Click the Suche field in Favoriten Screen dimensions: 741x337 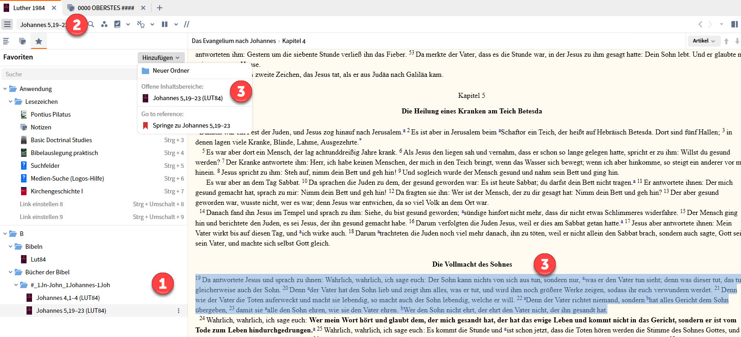[69, 74]
